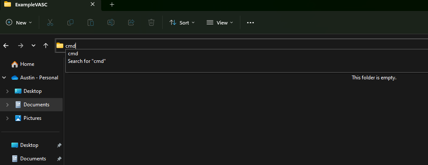
Task: Click the pin icon beside pinned Desktop
Action: (x=59, y=145)
